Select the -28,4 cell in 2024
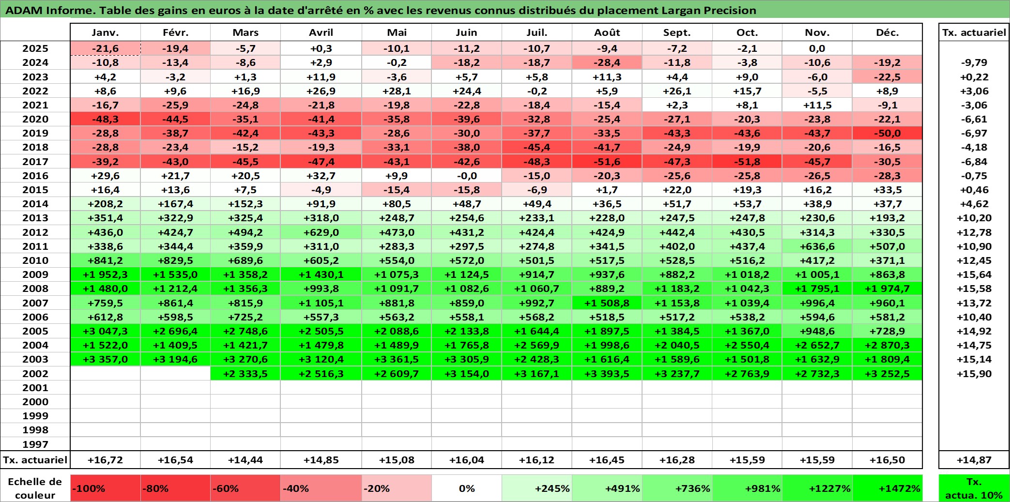1010x502 pixels. 607,62
